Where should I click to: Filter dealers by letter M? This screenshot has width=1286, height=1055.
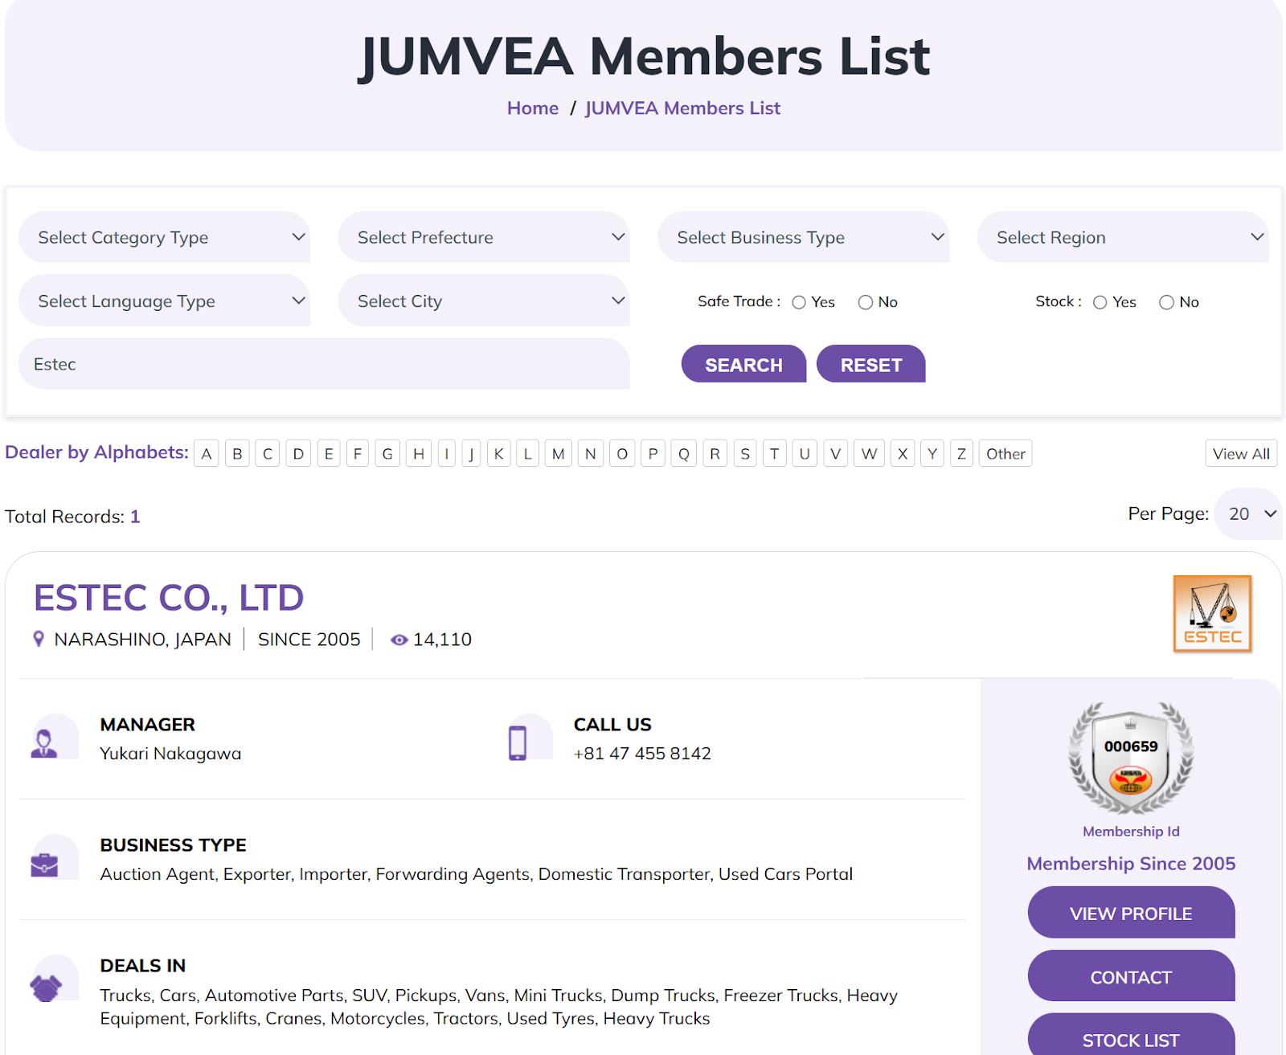pos(559,453)
